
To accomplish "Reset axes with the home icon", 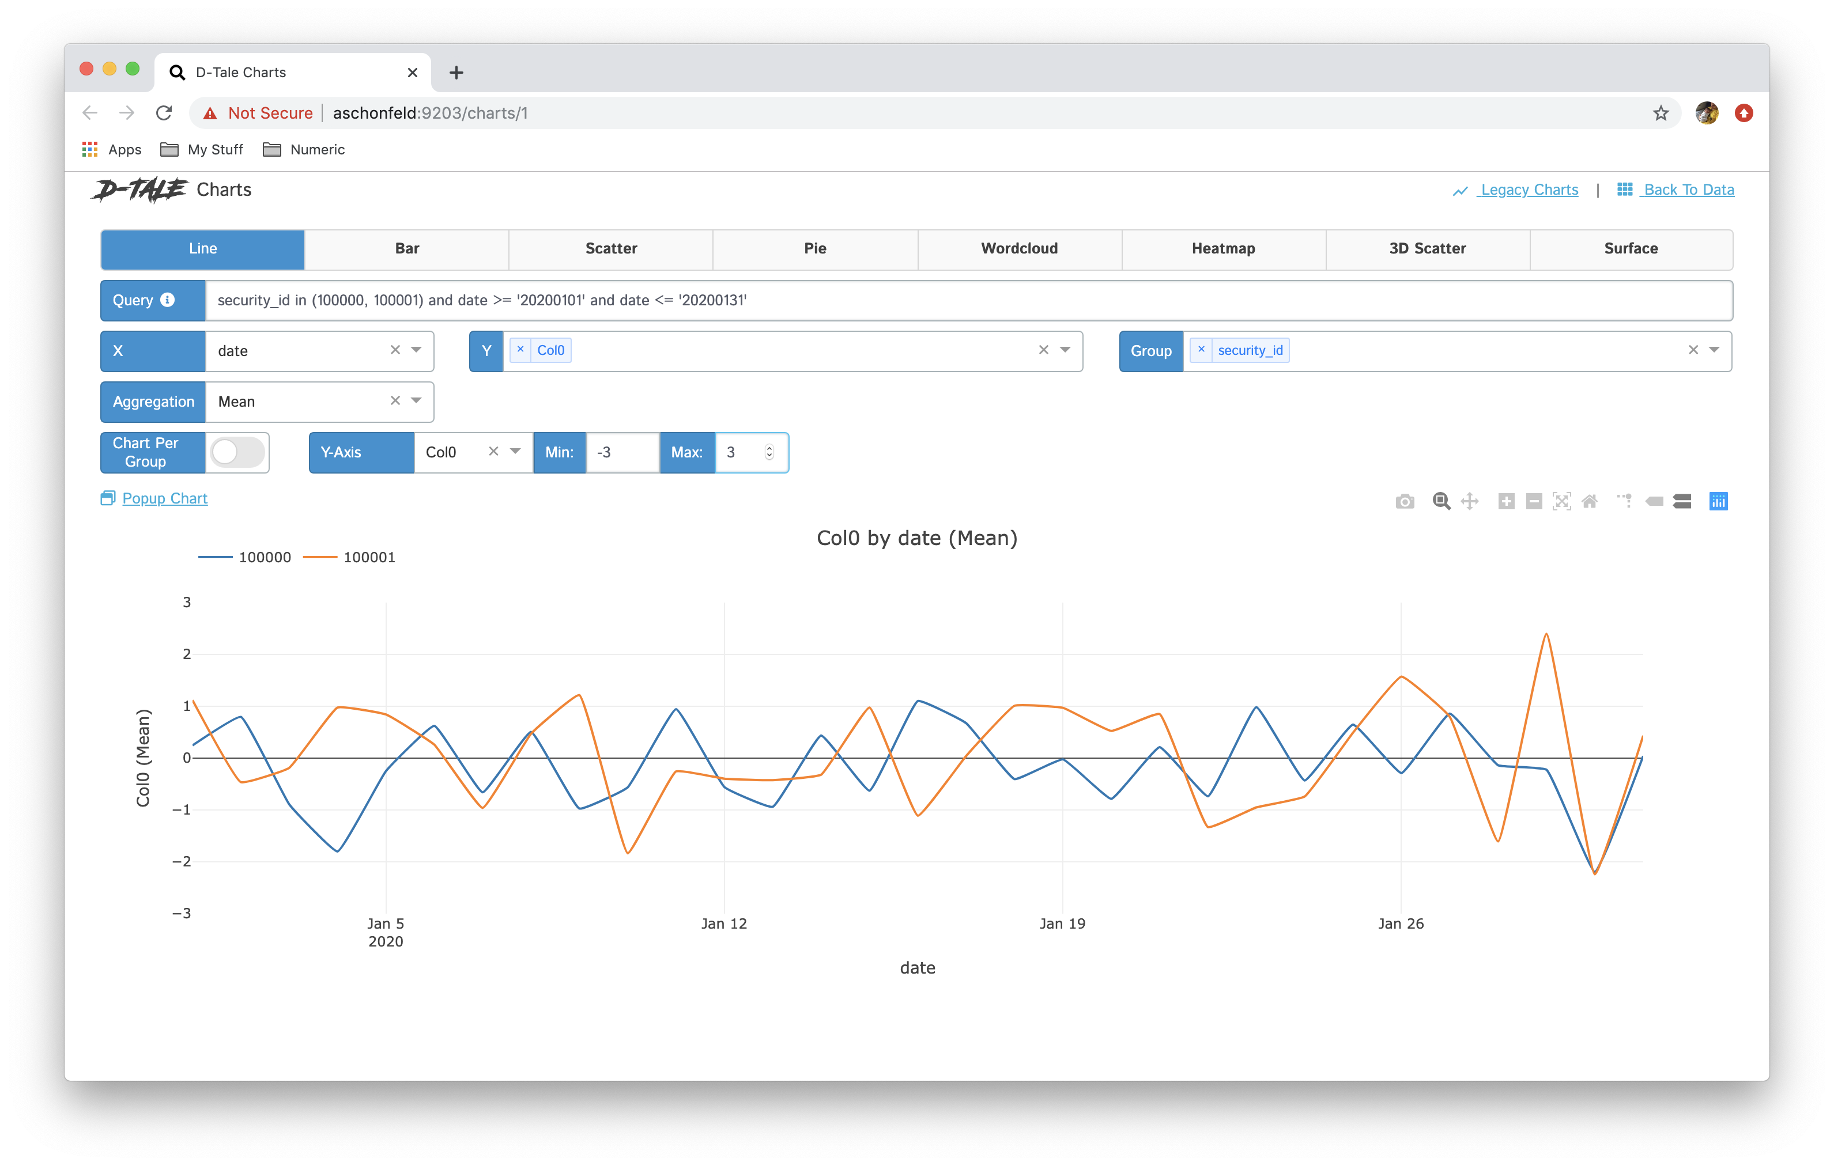I will [x=1590, y=502].
